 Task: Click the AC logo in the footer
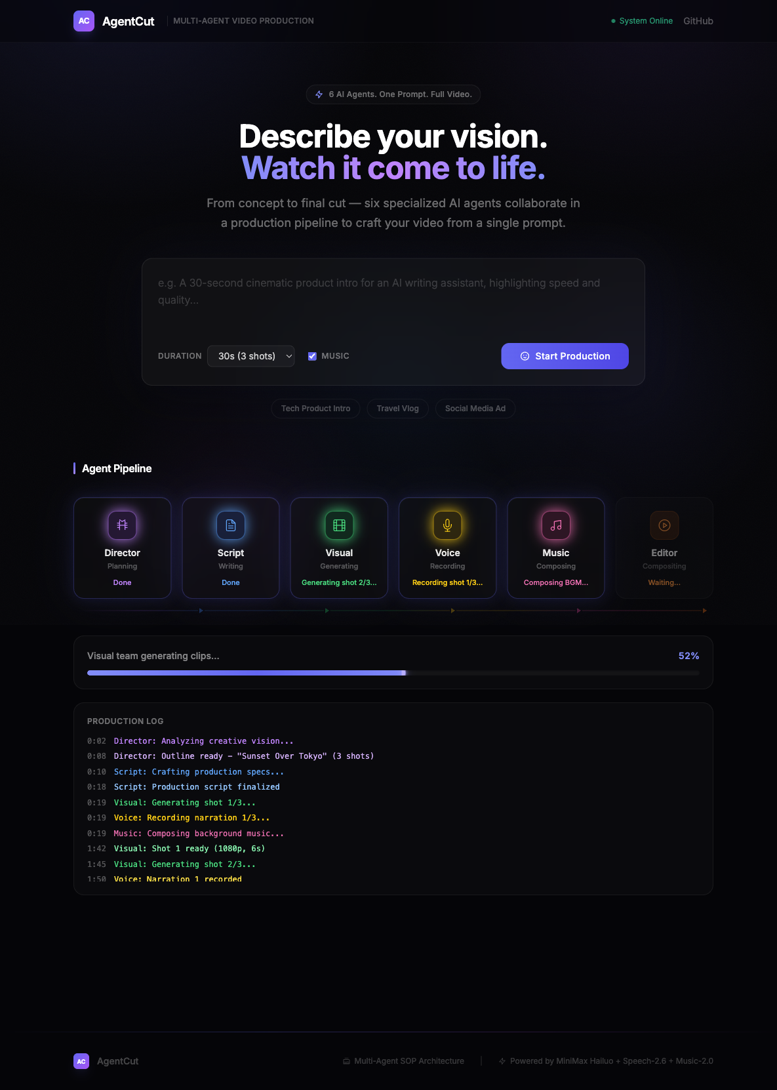(x=81, y=1061)
